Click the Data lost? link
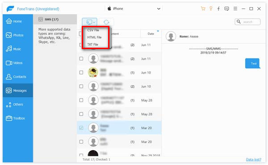Image resolution: width=268 pixels, height=165 pixels. click(x=253, y=160)
